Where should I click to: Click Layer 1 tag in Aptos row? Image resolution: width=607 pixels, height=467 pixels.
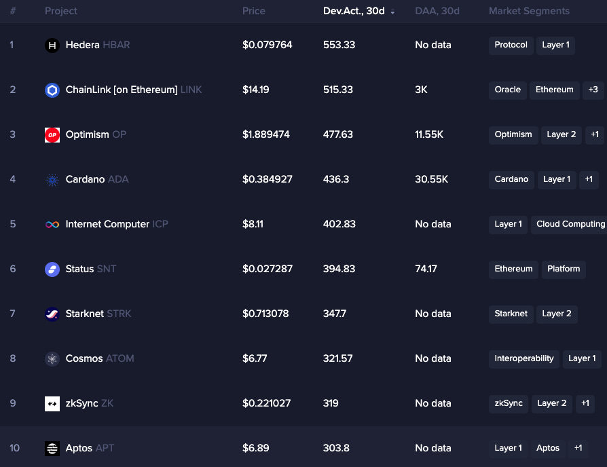coord(509,449)
